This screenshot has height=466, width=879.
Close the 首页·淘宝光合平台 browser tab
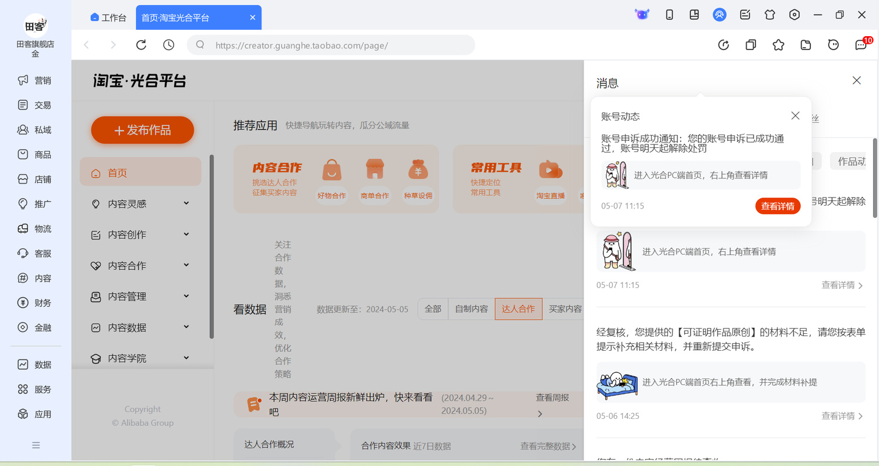253,17
